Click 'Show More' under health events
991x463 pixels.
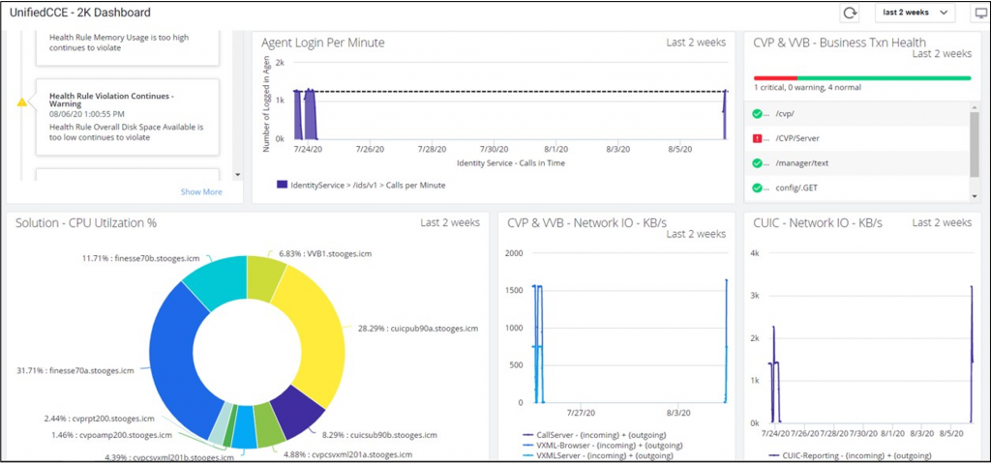click(x=201, y=191)
